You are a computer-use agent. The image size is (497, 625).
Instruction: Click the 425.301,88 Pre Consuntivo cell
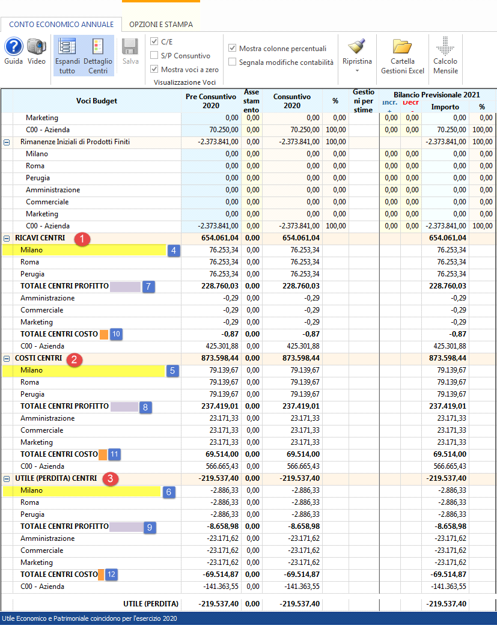pos(211,346)
